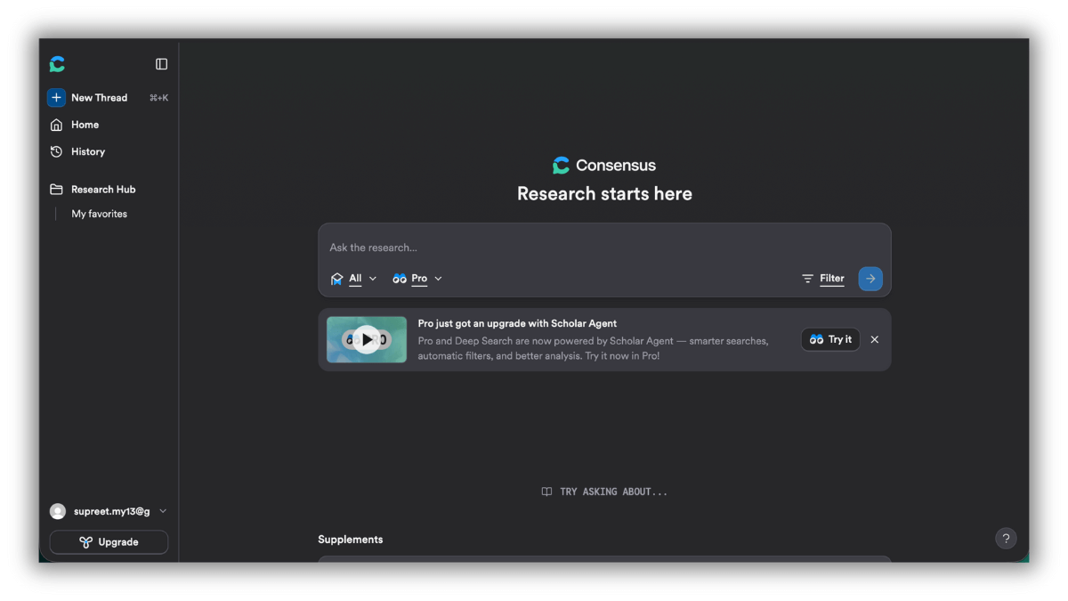The image size is (1068, 601).
Task: Click the 'TRY ASKING ABOUT...' text
Action: [x=613, y=491]
